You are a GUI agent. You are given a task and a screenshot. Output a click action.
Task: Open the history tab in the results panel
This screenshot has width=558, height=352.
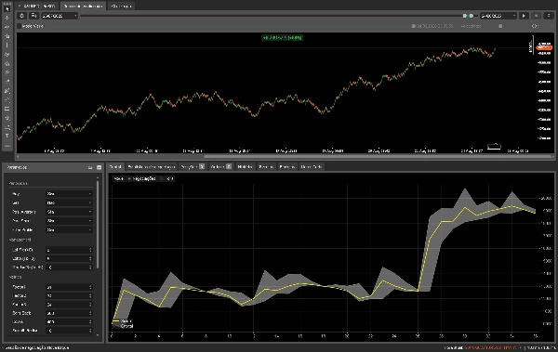tap(245, 166)
